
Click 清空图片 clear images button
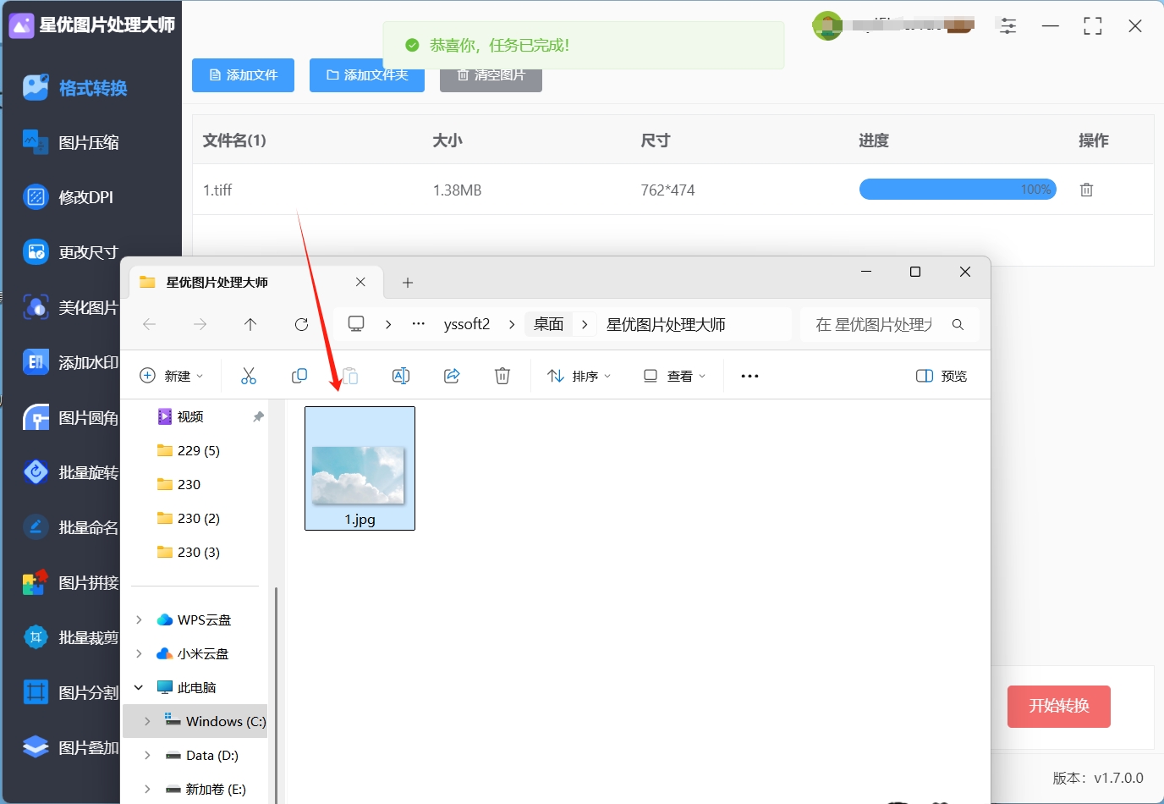tap(491, 74)
